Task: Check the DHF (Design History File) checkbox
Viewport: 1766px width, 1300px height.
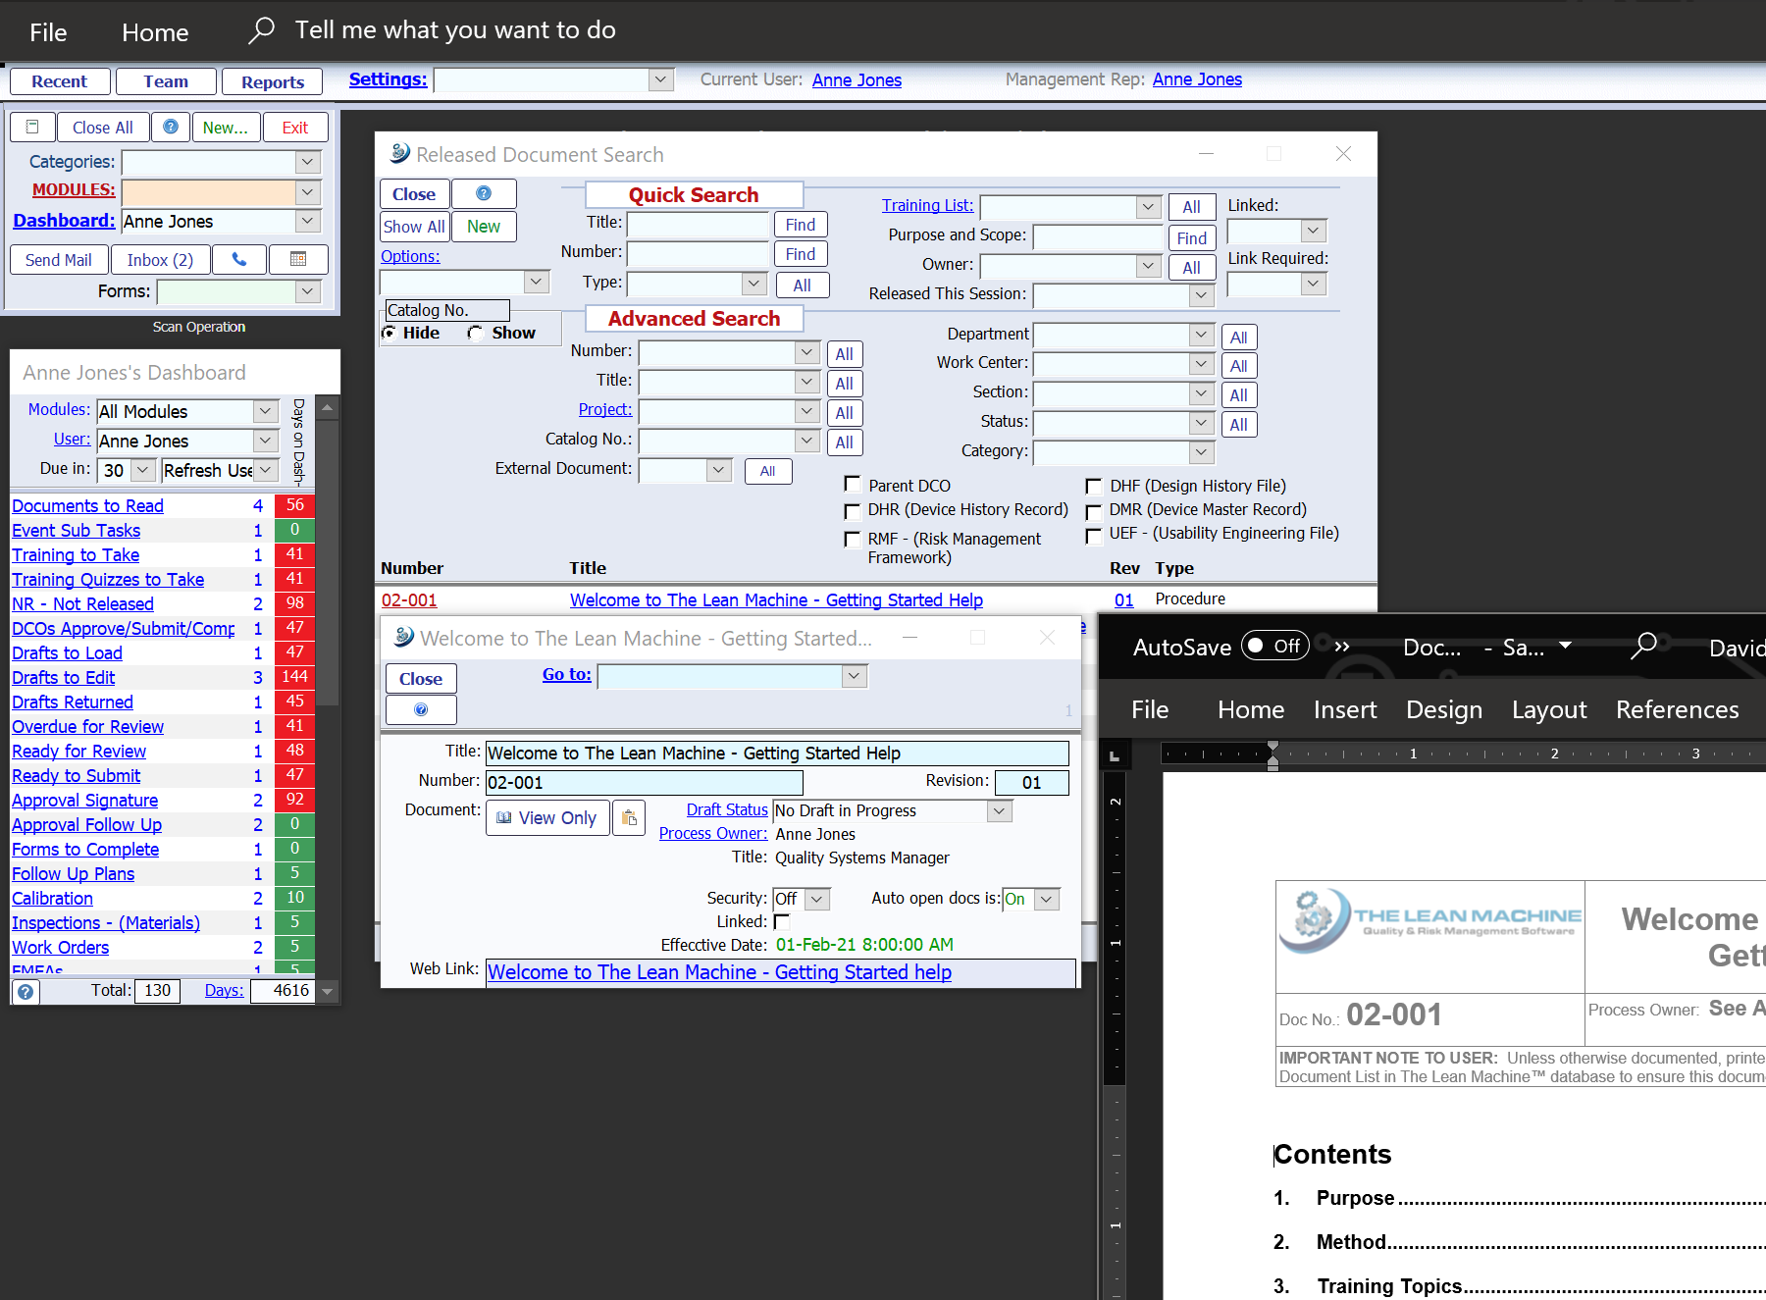Action: (1093, 486)
